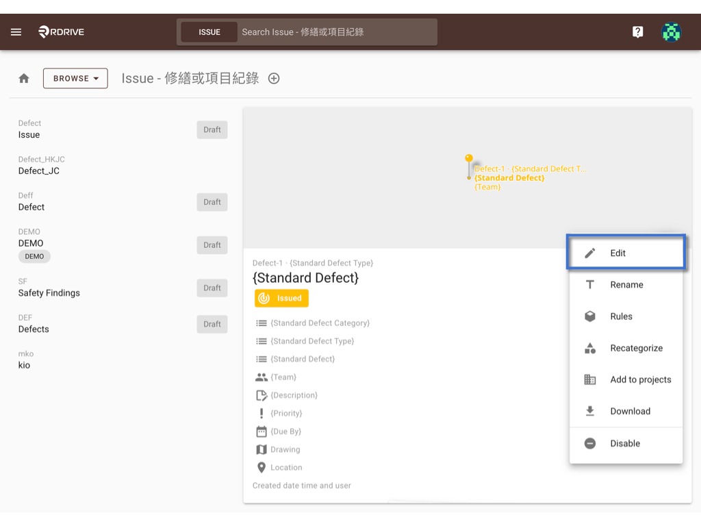Image resolution: width=701 pixels, height=526 pixels.
Task: Click the Created date time and user text
Action: pos(302,486)
